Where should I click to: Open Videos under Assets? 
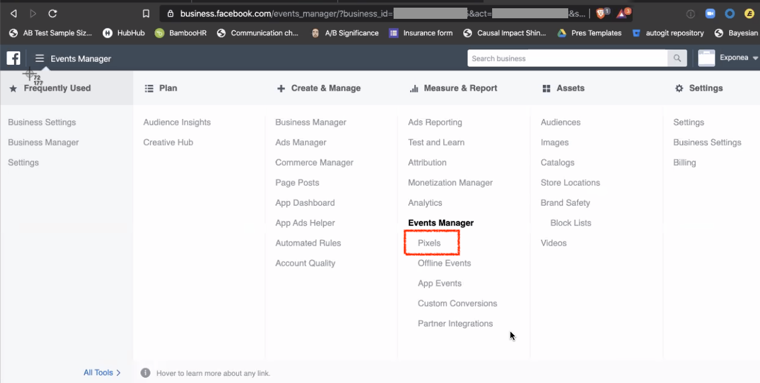(x=553, y=243)
